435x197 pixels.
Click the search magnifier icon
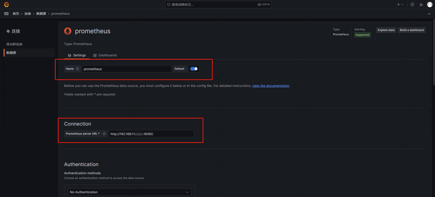(169, 4)
